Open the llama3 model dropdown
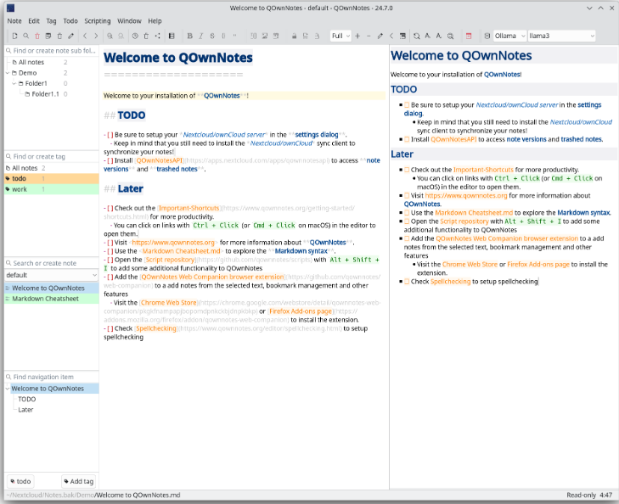619x504 pixels. (561, 36)
